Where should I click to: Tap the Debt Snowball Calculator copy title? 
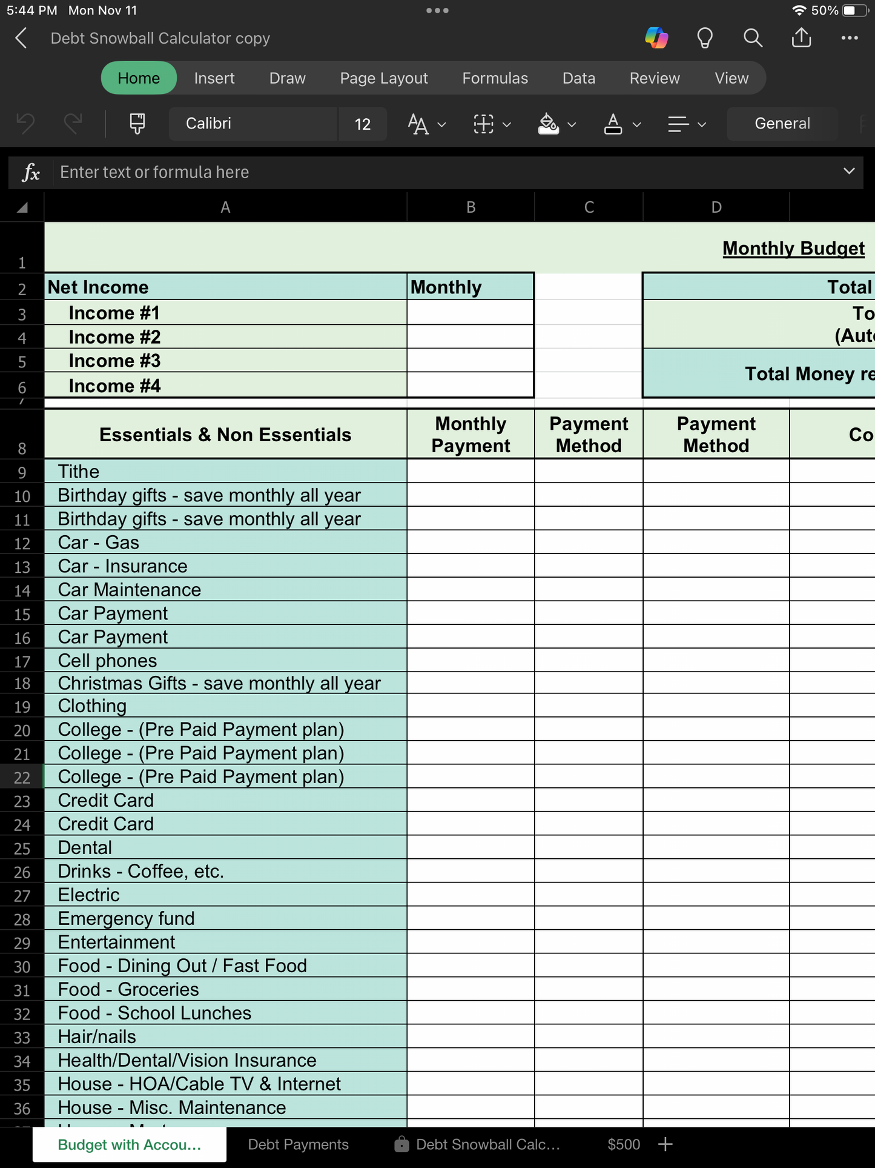pyautogui.click(x=160, y=38)
